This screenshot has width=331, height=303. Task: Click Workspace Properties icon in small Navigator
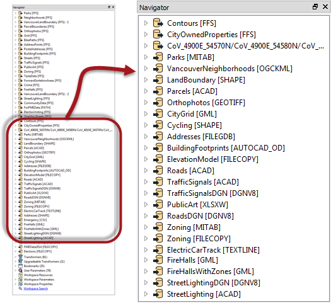pyautogui.click(x=20, y=284)
